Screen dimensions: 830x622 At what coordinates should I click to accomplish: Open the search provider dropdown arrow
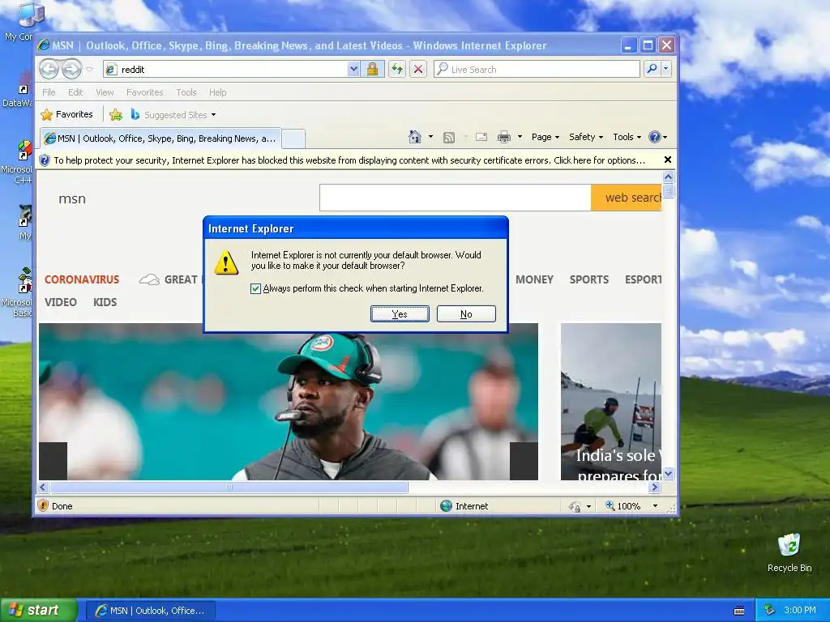(666, 69)
